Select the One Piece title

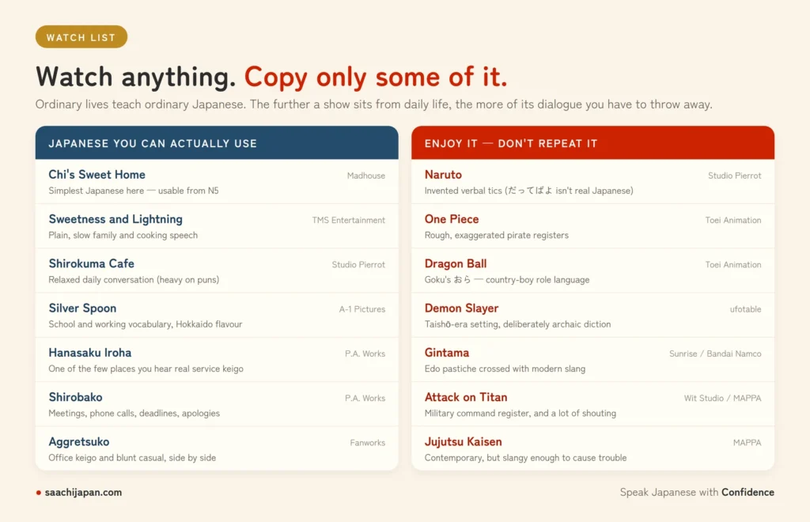pyautogui.click(x=452, y=219)
